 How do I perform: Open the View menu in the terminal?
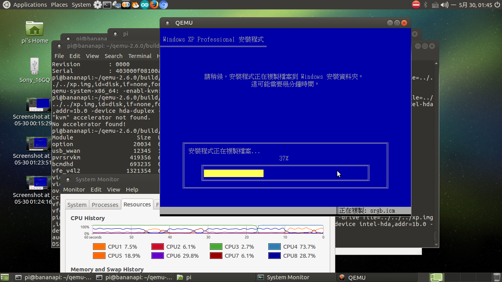[x=93, y=56]
